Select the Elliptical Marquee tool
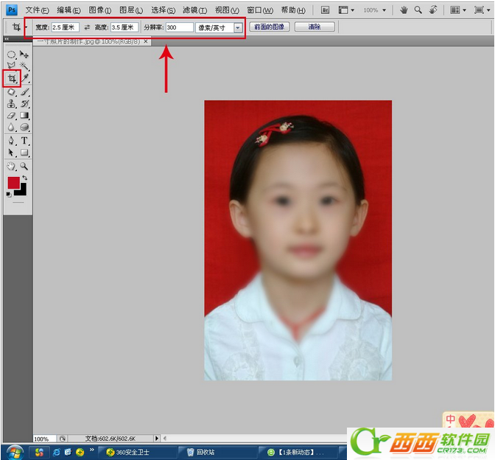 [12, 55]
